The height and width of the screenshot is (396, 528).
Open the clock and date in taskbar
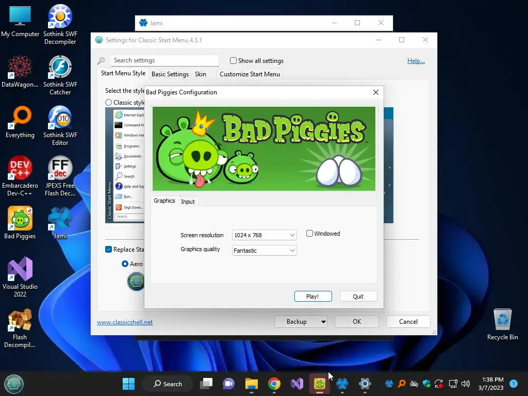[x=491, y=384]
